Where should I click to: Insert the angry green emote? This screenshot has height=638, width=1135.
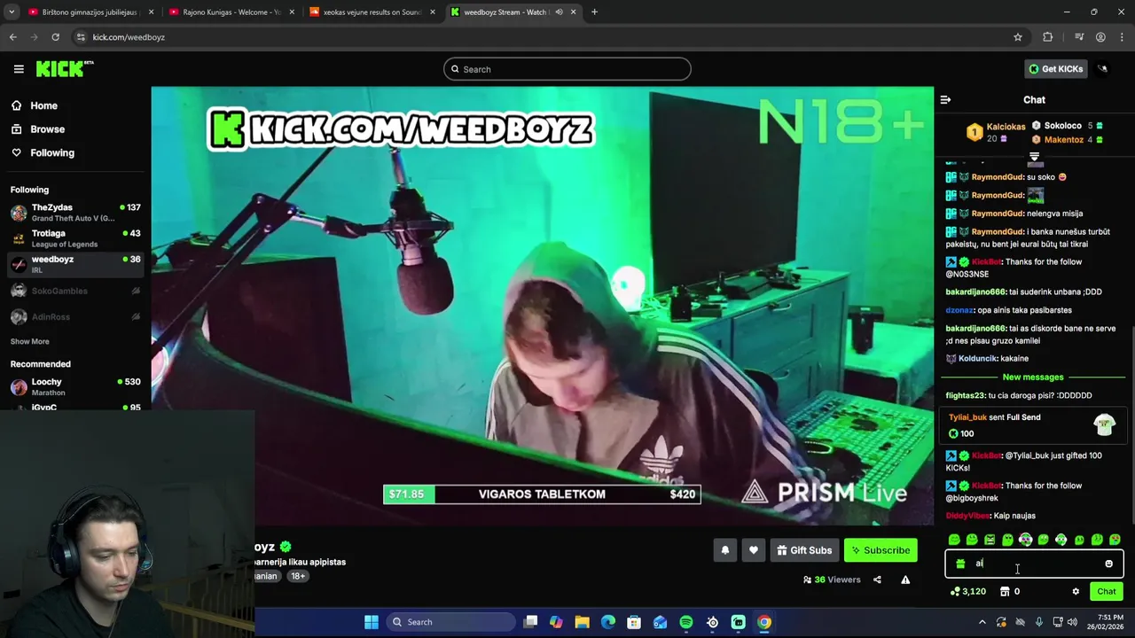990,540
